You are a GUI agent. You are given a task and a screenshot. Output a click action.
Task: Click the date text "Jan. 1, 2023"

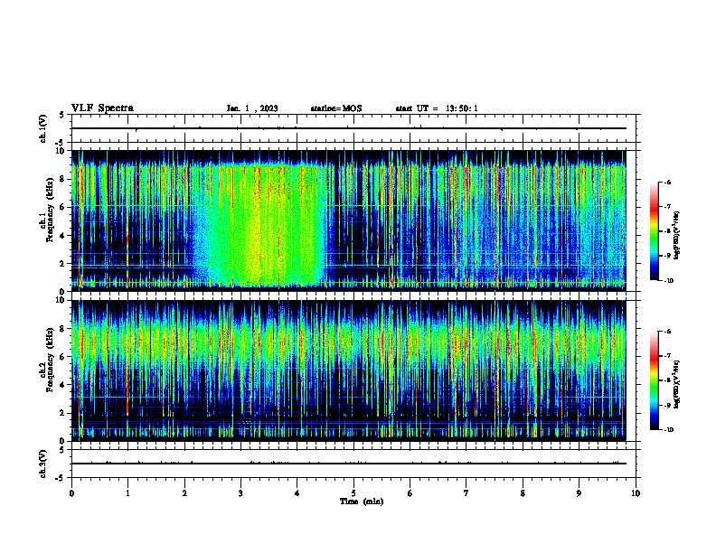click(252, 108)
